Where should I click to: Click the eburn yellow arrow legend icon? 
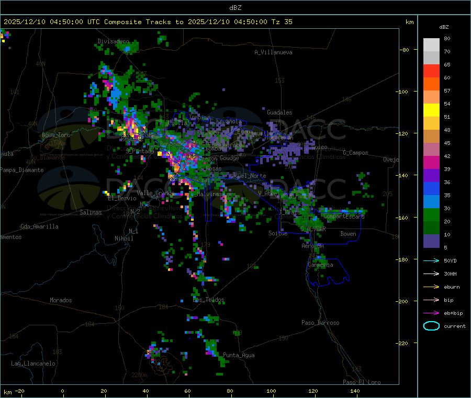click(x=431, y=287)
